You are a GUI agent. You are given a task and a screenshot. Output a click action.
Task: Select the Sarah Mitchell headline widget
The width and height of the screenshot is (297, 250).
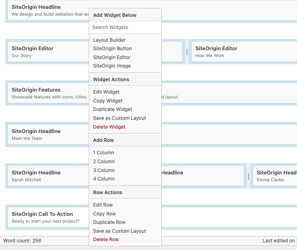(x=49, y=176)
